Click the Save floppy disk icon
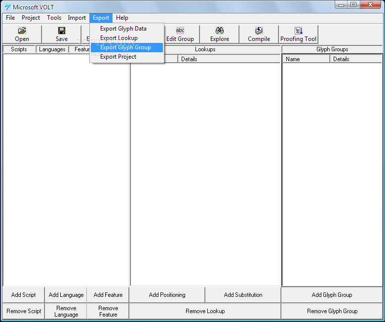 (62, 31)
